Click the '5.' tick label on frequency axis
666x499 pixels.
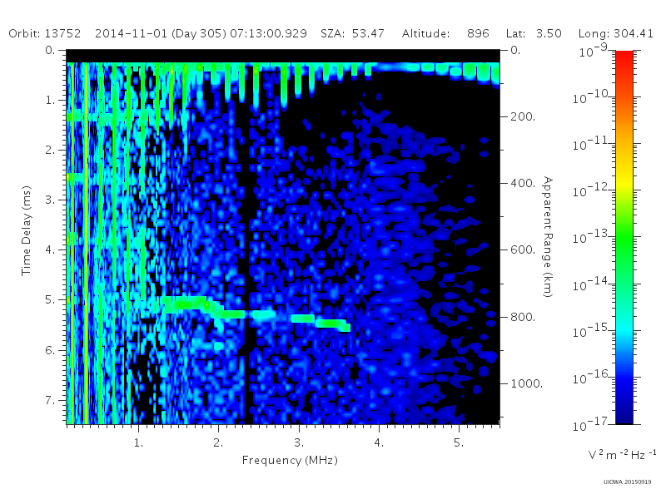pos(459,442)
